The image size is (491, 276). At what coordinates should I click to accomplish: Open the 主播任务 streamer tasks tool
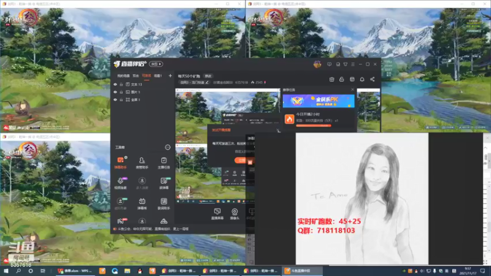pyautogui.click(x=164, y=163)
